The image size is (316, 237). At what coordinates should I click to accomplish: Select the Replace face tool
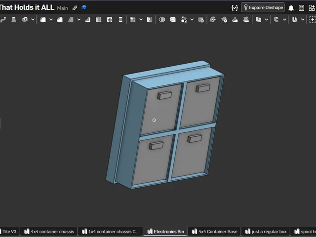pos(246,20)
